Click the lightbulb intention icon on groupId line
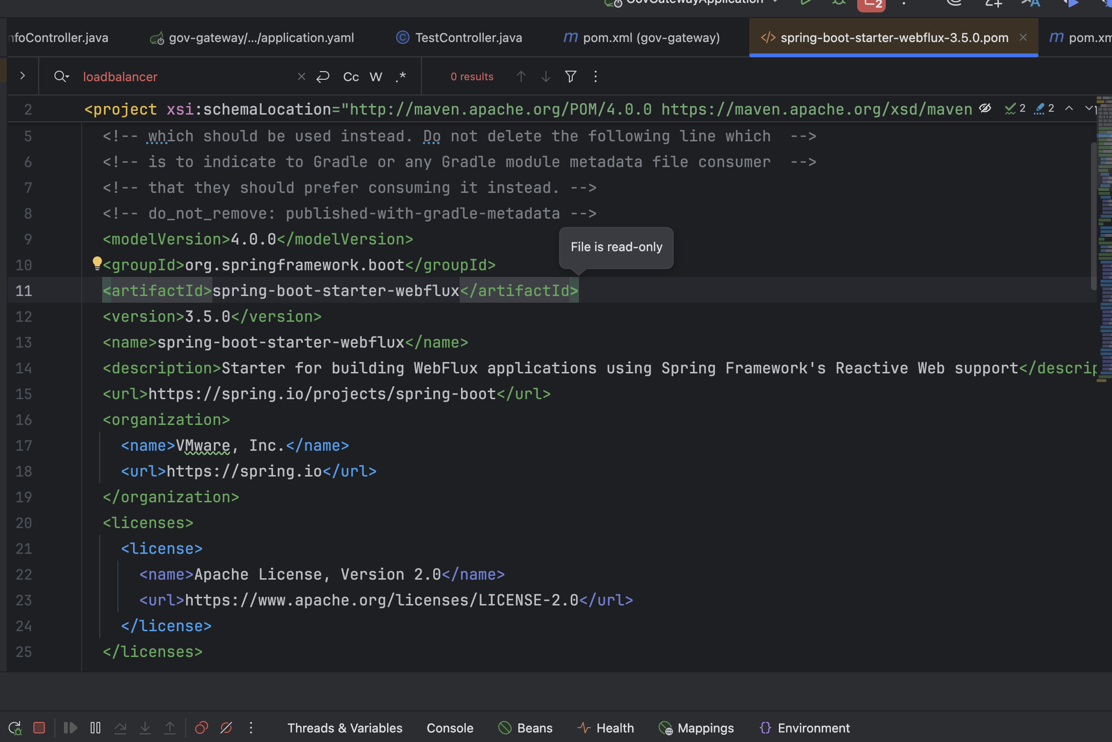The image size is (1112, 742). click(97, 263)
